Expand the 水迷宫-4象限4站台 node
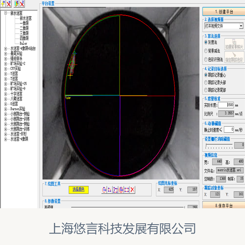The height and width of the screenshot is (245, 245). [6, 49]
